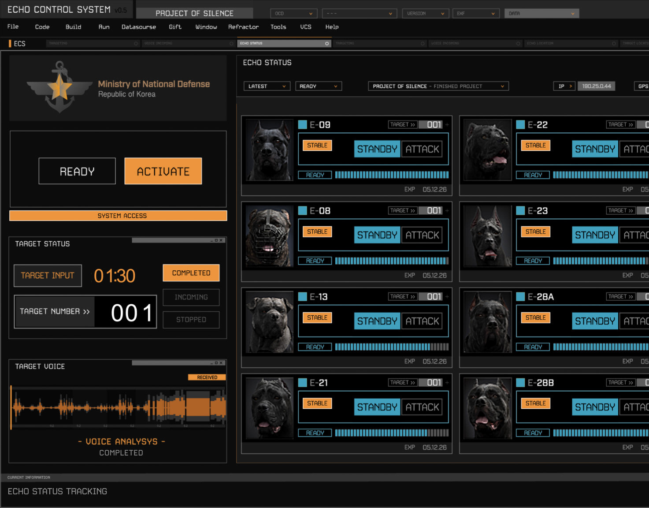Minimize the TARGET STATUS panel
The image size is (649, 508).
point(211,240)
